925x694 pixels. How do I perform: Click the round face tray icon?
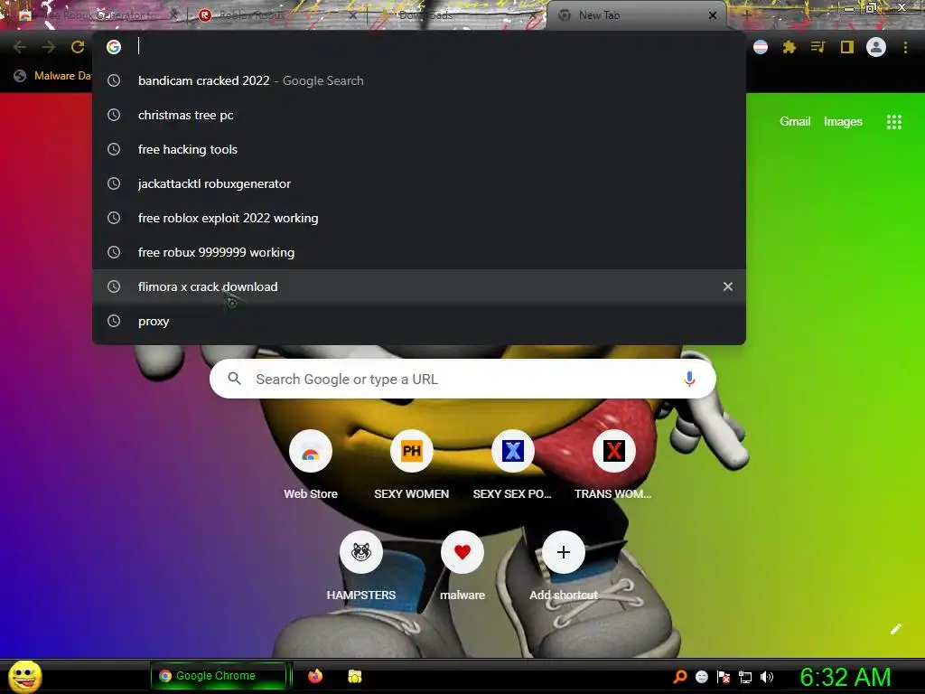(x=701, y=677)
